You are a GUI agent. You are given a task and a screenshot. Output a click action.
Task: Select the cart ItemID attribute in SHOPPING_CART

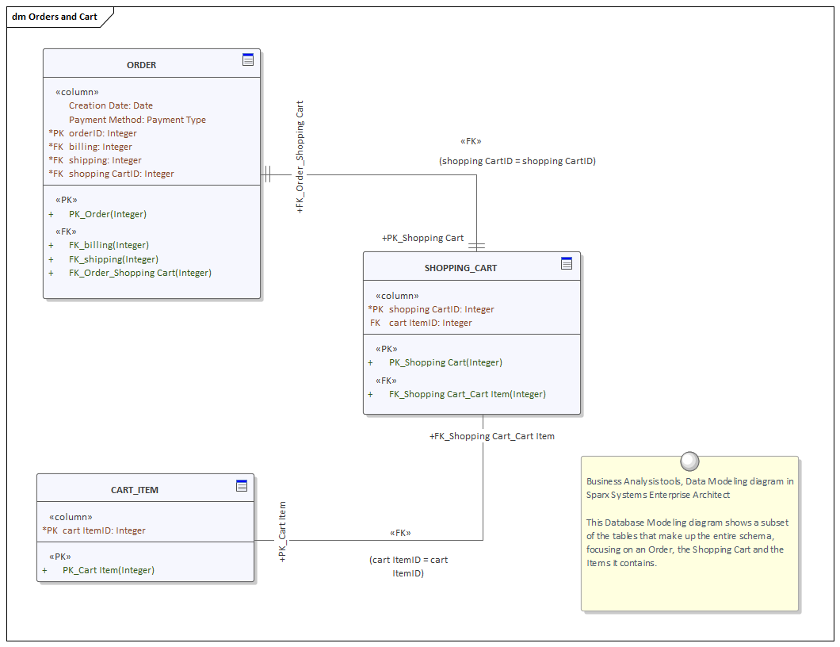pyautogui.click(x=424, y=323)
